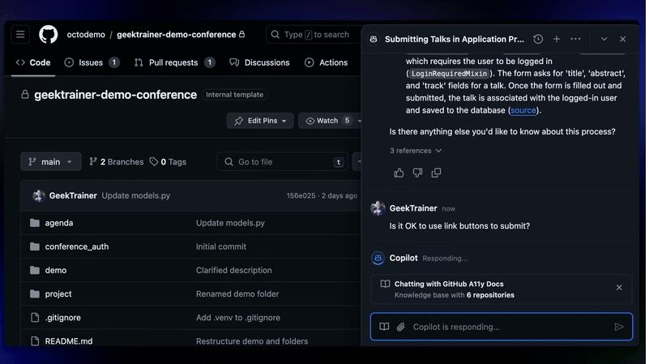Image resolution: width=649 pixels, height=364 pixels.
Task: Click the Type / to search box
Action: click(314, 34)
